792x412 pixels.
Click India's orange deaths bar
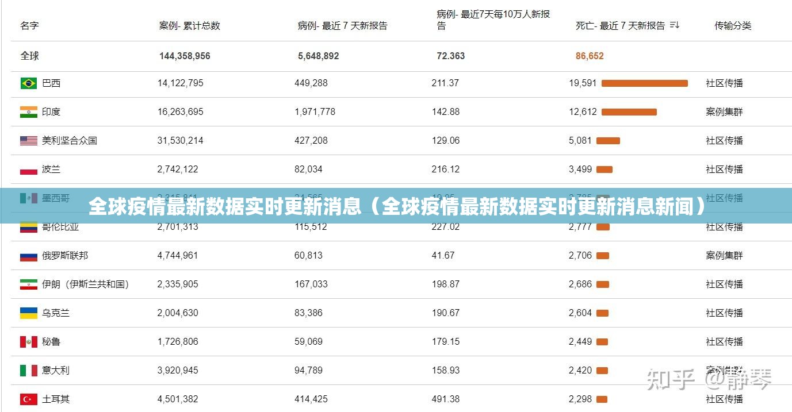(x=629, y=112)
